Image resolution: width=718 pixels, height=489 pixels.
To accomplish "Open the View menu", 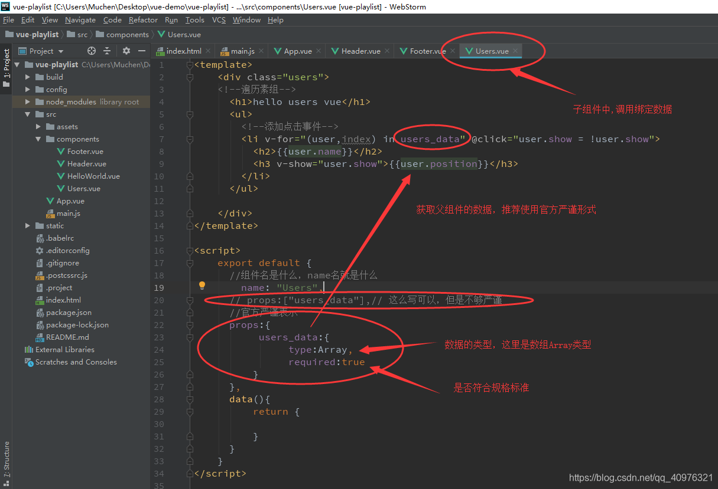I will 50,20.
